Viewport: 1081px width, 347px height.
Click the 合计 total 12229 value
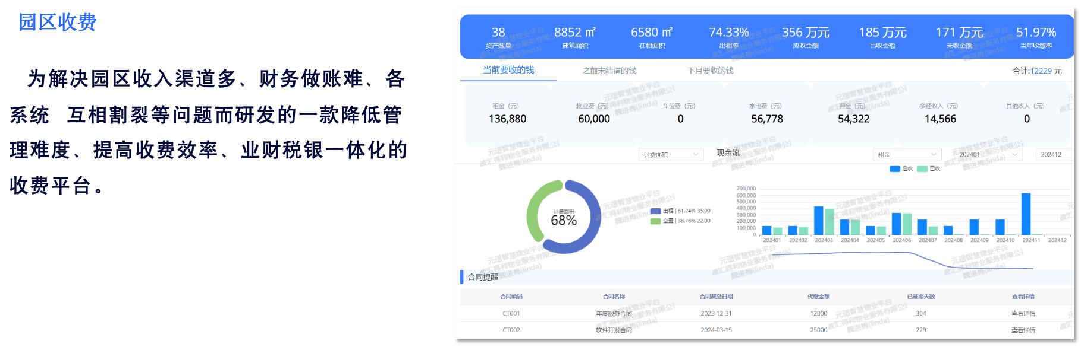[x=1041, y=71]
